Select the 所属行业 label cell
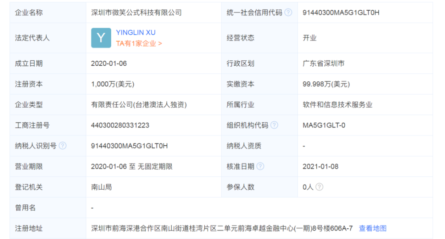Image resolution: width=445 pixels, height=239 pixels. click(259, 105)
